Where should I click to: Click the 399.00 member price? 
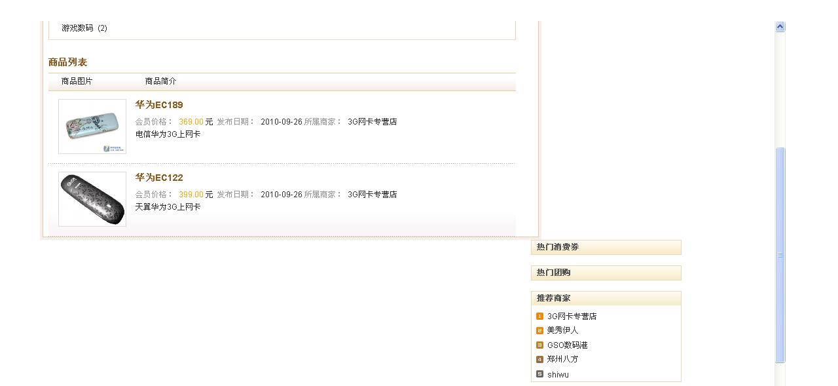click(191, 195)
